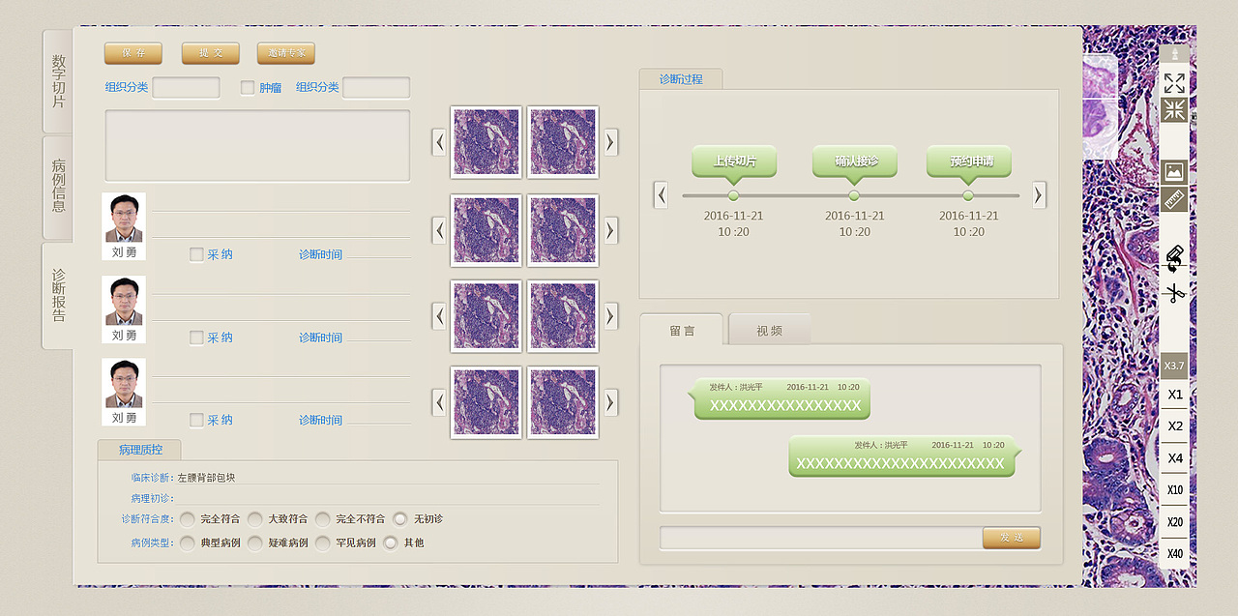Click the 预约申请 timeline step

969,161
